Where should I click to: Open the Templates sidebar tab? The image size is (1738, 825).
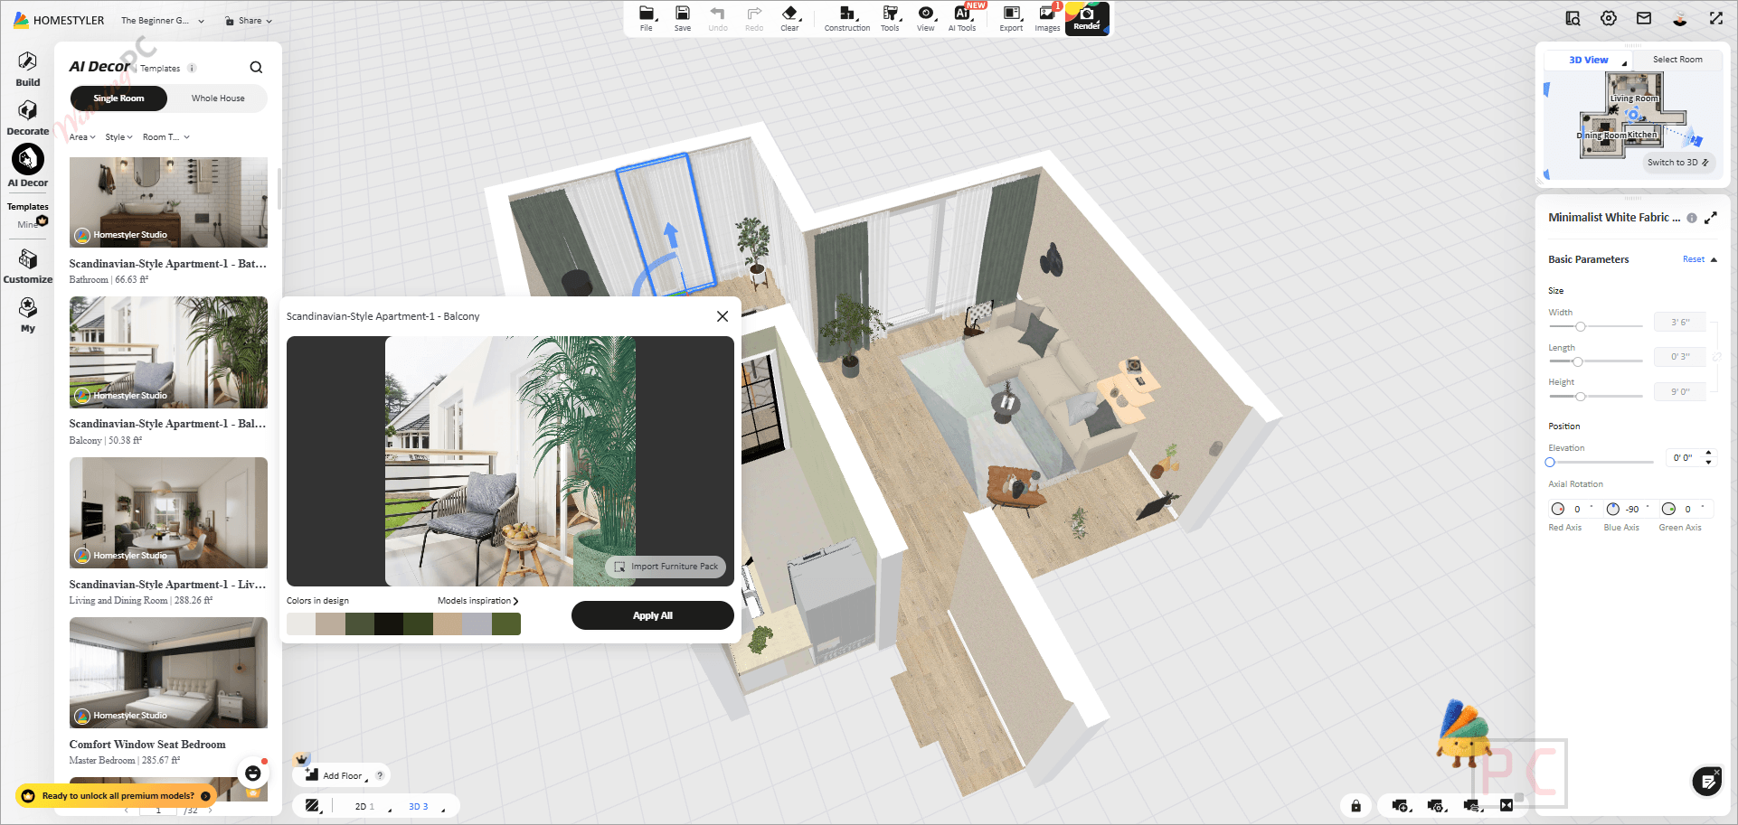tap(28, 207)
